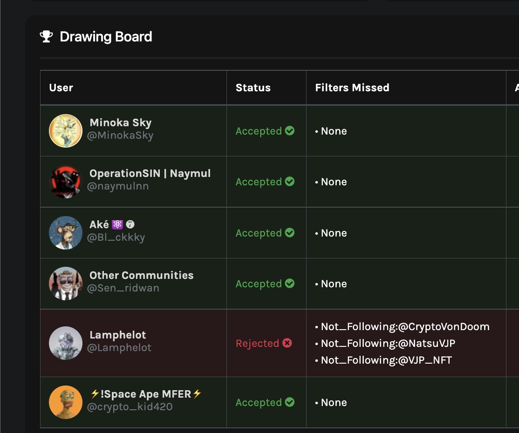Click the Other Communities display name
The image size is (519, 433).
pyautogui.click(x=141, y=275)
